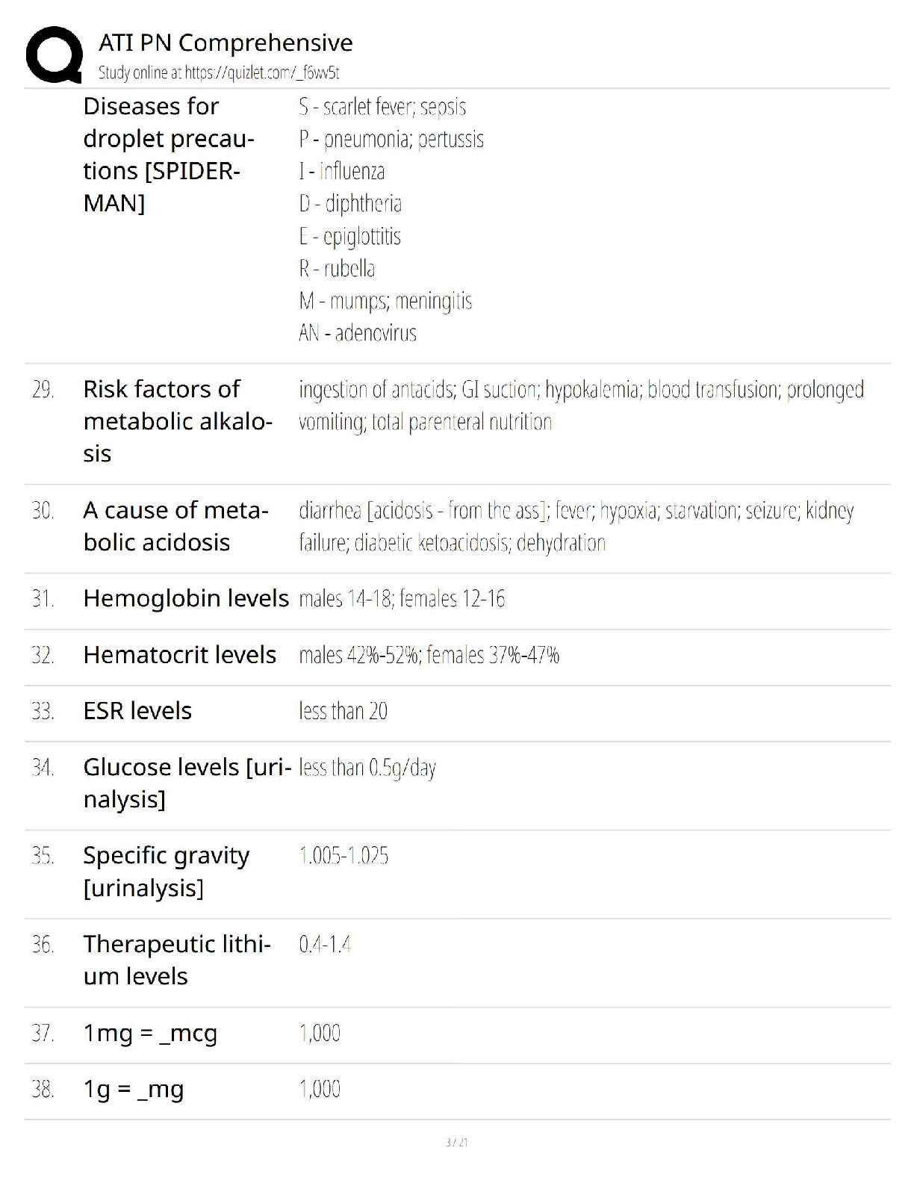Click the '1mg = _mcg' conversion term
Viewport: 914px width, 1183px height.
click(x=150, y=1033)
